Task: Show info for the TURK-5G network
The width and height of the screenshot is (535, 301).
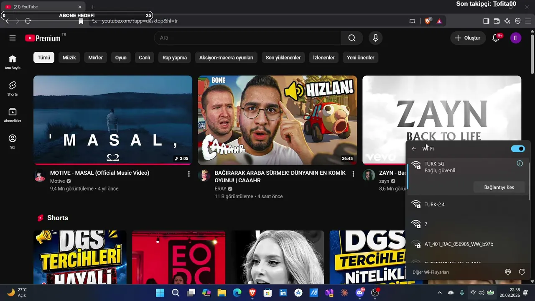Action: pos(520,163)
